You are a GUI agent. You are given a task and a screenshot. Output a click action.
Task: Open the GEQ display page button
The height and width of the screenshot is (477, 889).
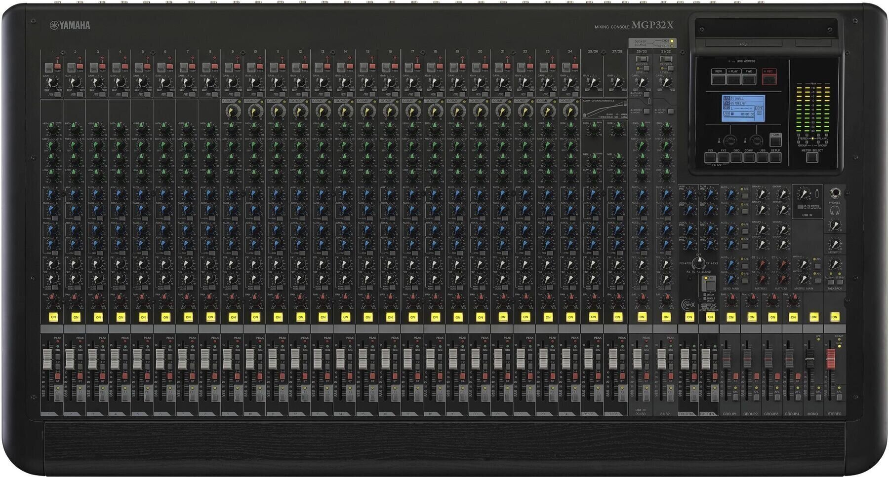click(736, 157)
